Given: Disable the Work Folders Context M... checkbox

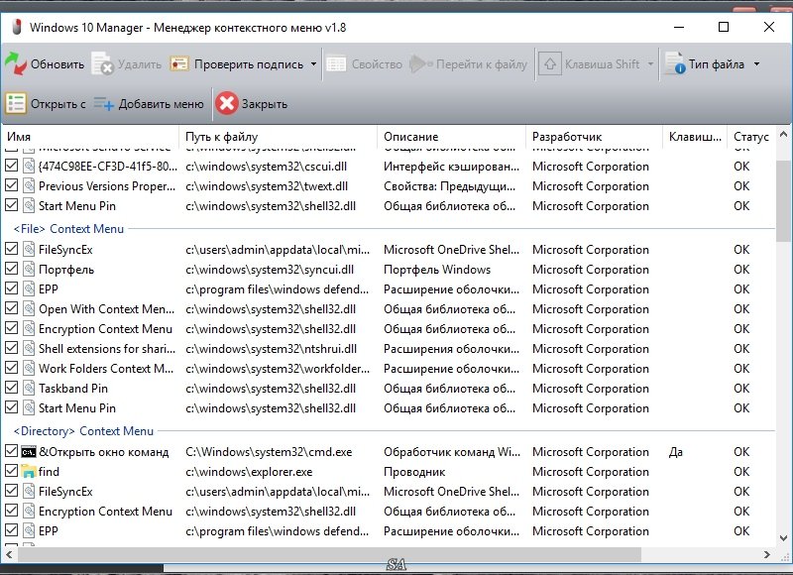Looking at the screenshot, I should 11,368.
